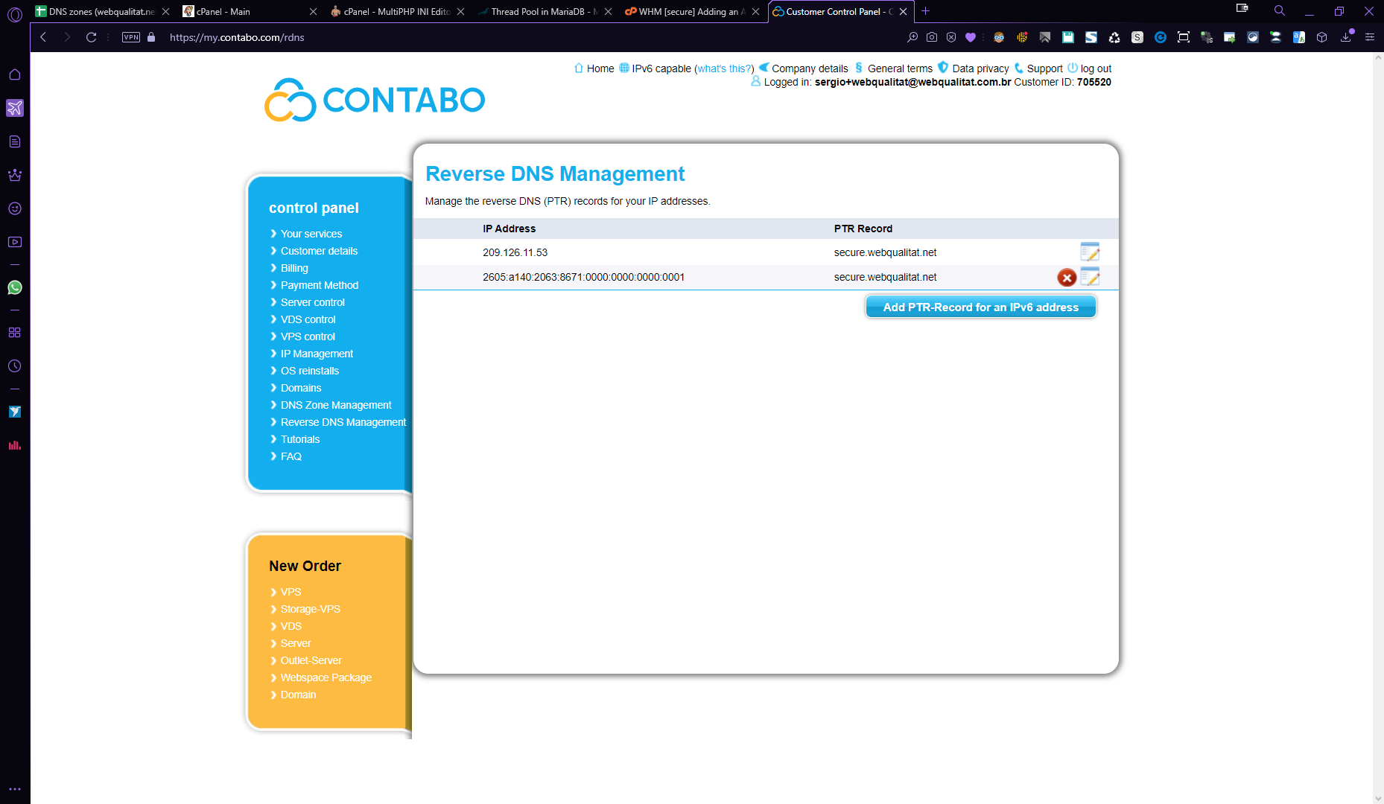Image resolution: width=1384 pixels, height=804 pixels.
Task: Open the Opera menu logo
Action: (x=15, y=14)
